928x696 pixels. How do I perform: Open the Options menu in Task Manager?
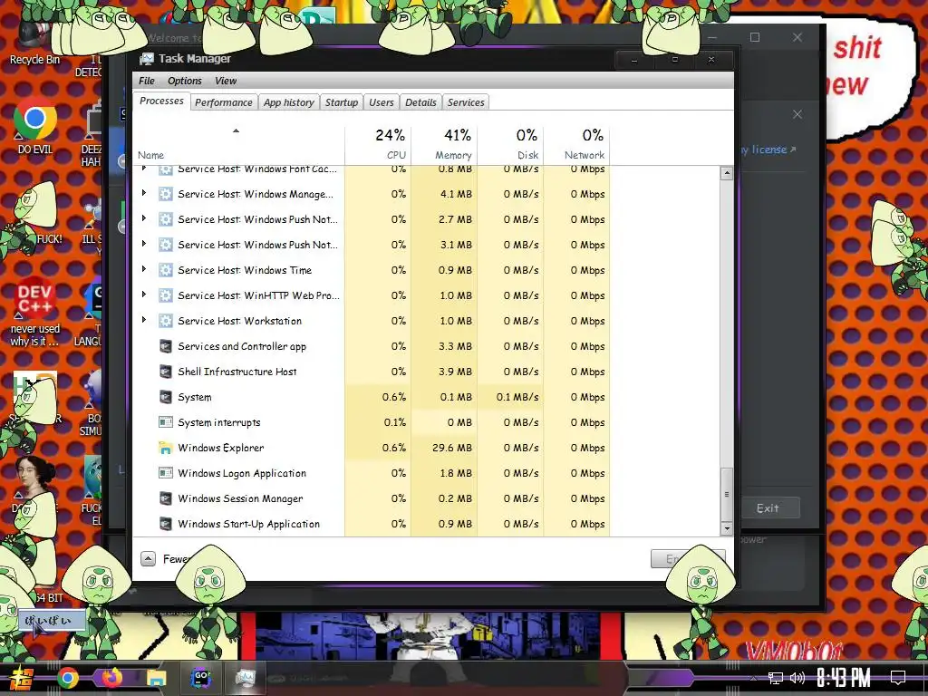click(185, 81)
